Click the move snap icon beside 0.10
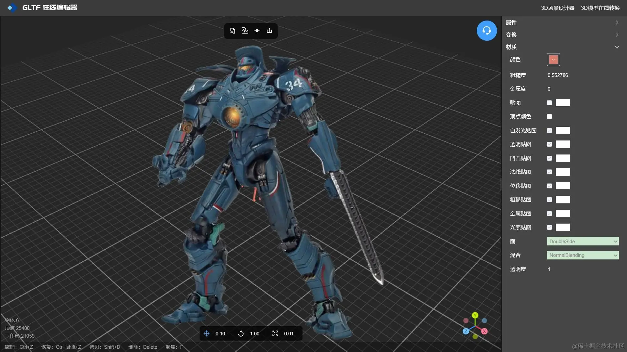This screenshot has height=352, width=627. [x=206, y=333]
